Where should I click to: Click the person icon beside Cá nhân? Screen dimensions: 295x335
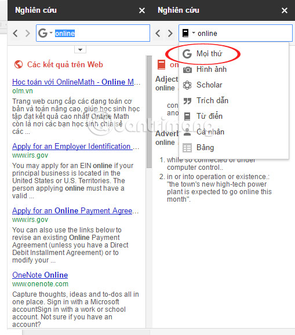(187, 132)
